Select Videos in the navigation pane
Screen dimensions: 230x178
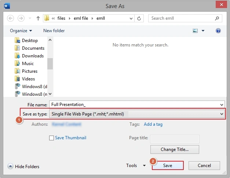28,79
